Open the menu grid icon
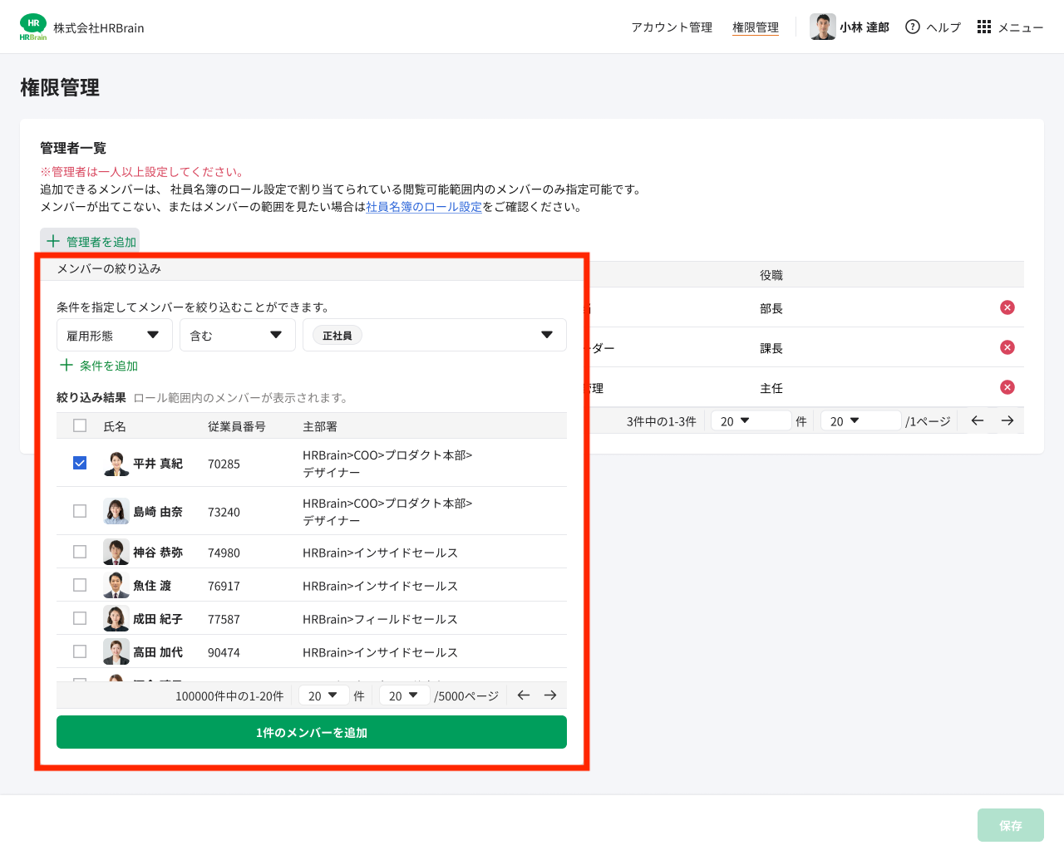The image size is (1064, 855). (x=984, y=27)
